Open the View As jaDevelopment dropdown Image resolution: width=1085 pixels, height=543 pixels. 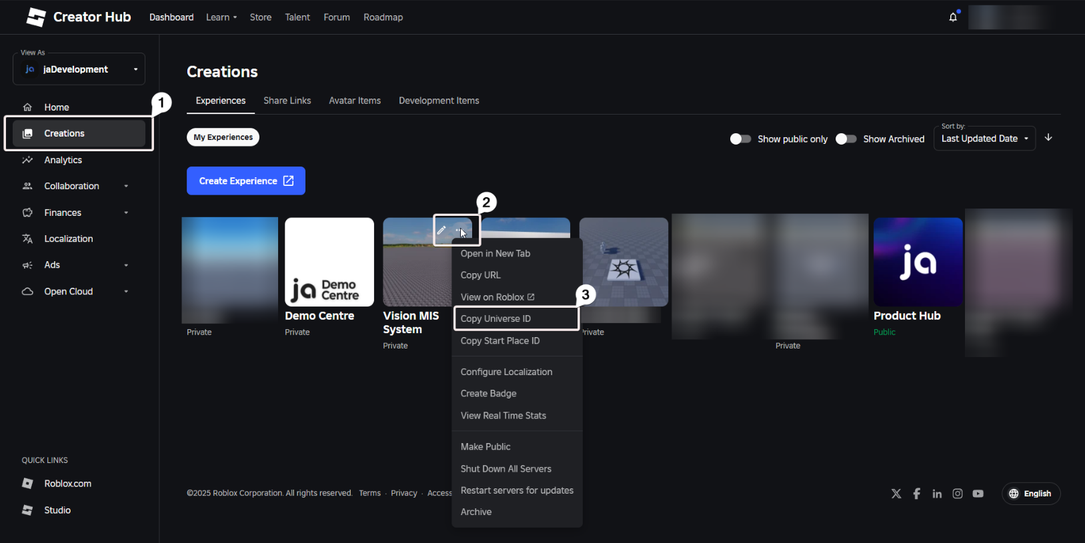pyautogui.click(x=79, y=69)
